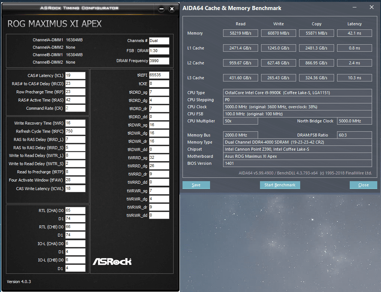
Task: Click the ChannelA-DIMM1 16384MB entry
Action: coord(58,40)
